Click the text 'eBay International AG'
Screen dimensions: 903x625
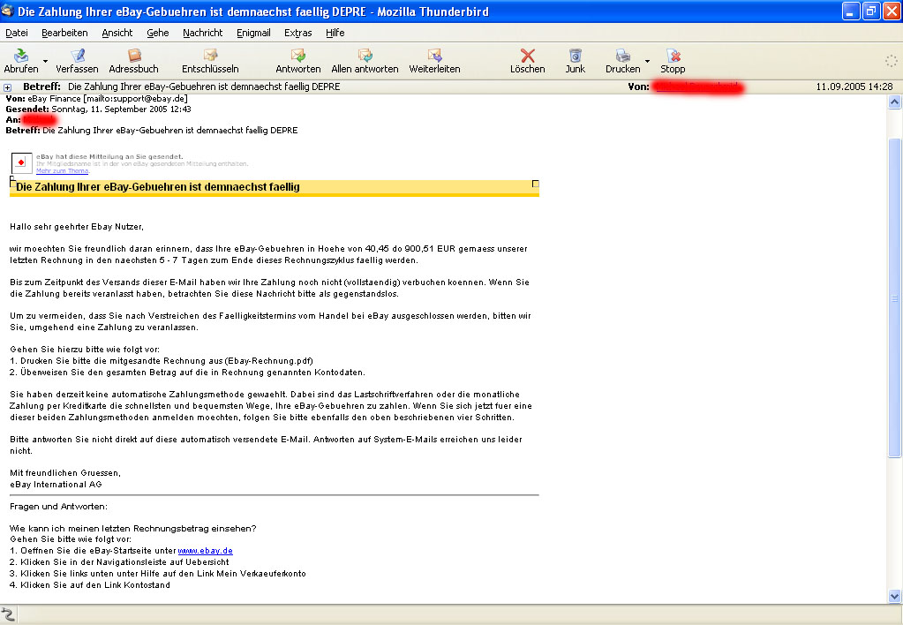[56, 485]
